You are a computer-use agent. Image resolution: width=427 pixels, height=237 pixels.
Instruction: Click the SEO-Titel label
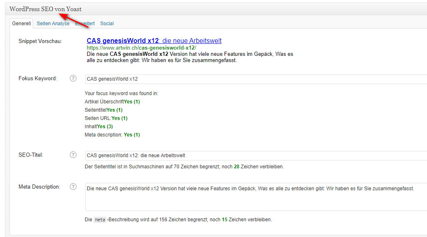tap(31, 155)
